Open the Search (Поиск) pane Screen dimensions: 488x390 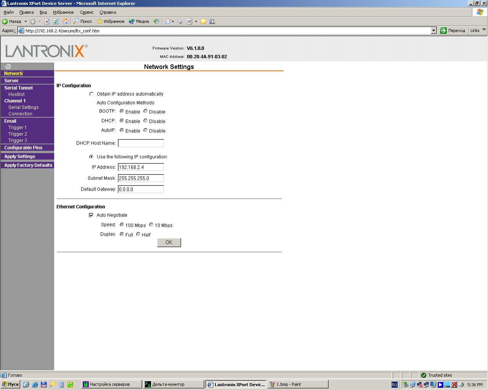pos(83,21)
